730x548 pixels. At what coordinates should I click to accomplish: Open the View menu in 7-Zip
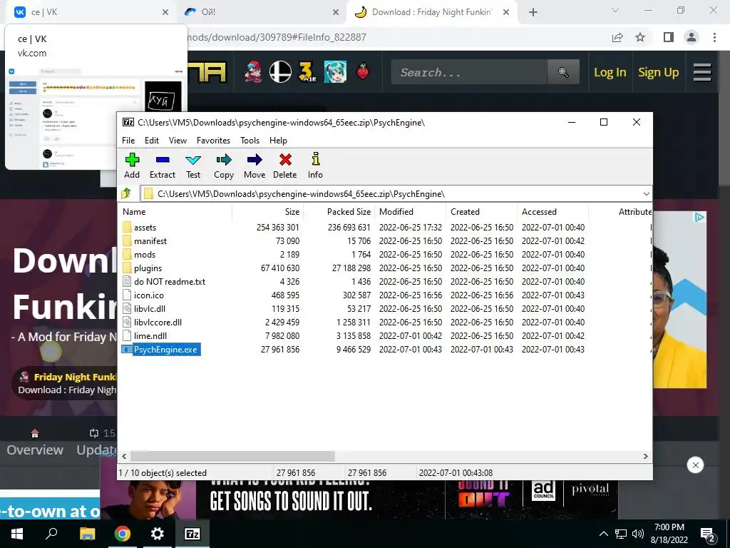[x=178, y=141]
